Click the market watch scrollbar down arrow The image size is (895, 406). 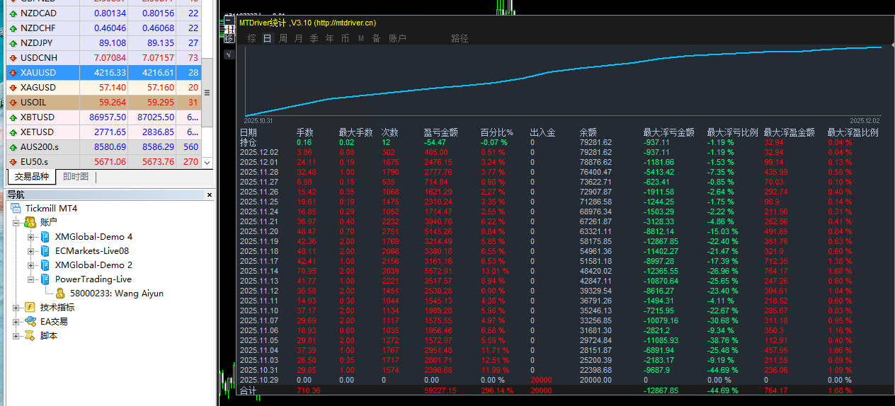pyautogui.click(x=207, y=162)
